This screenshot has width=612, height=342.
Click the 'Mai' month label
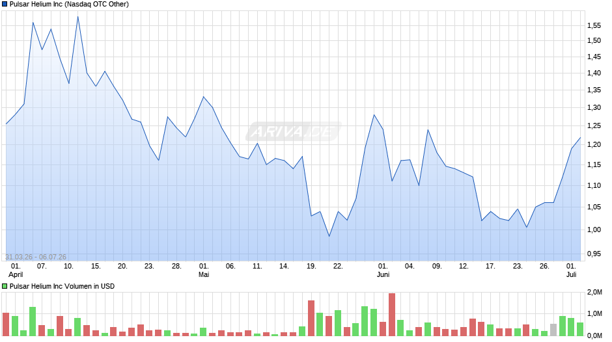[204, 274]
